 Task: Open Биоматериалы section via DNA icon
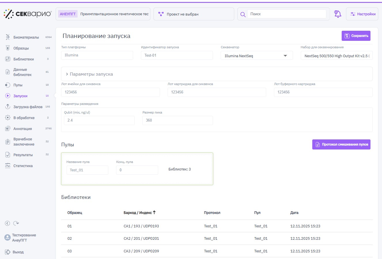[8, 37]
